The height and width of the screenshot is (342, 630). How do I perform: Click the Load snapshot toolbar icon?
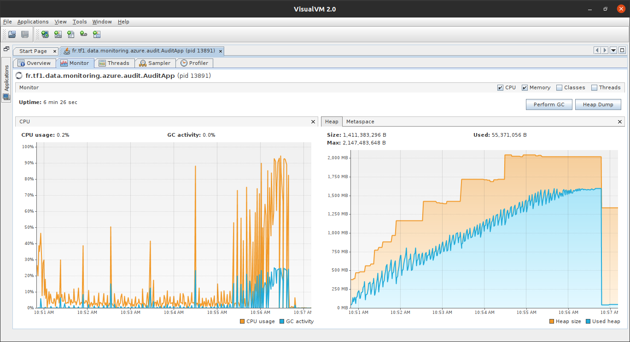[x=12, y=34]
